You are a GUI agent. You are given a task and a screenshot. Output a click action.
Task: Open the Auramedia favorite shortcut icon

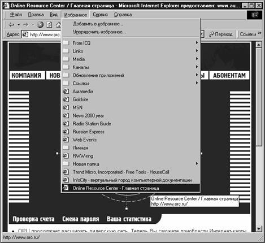coord(66,92)
